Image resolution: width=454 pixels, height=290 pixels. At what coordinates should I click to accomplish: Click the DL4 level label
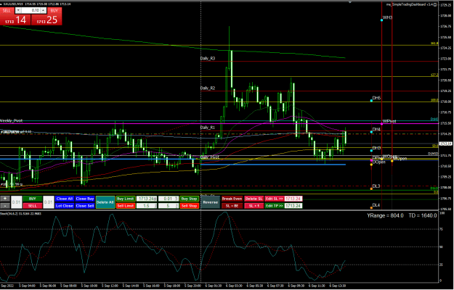(x=376, y=205)
